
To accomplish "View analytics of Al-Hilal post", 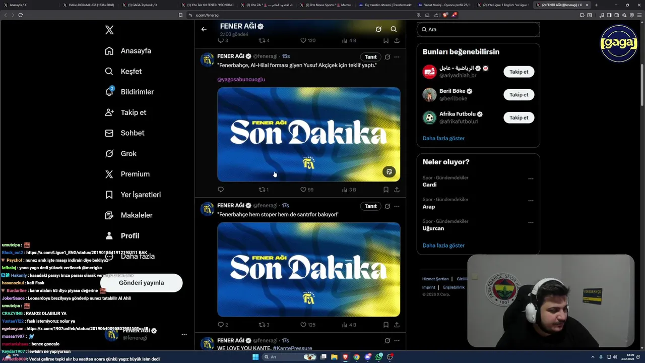I will [x=349, y=190].
